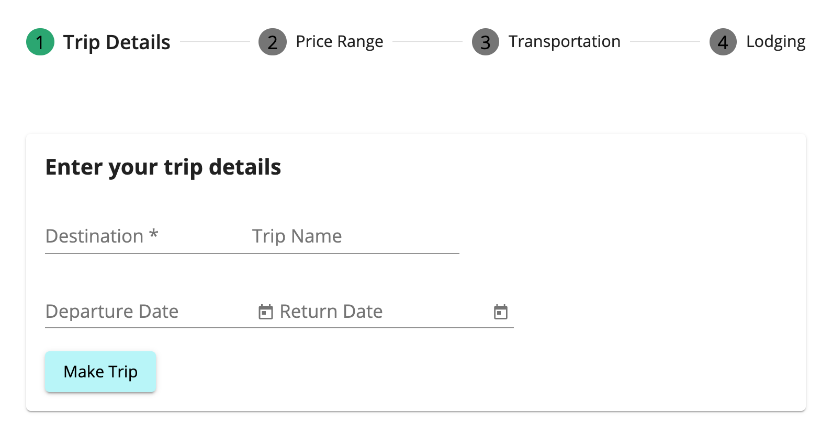Click the step 4 number circle

(723, 42)
